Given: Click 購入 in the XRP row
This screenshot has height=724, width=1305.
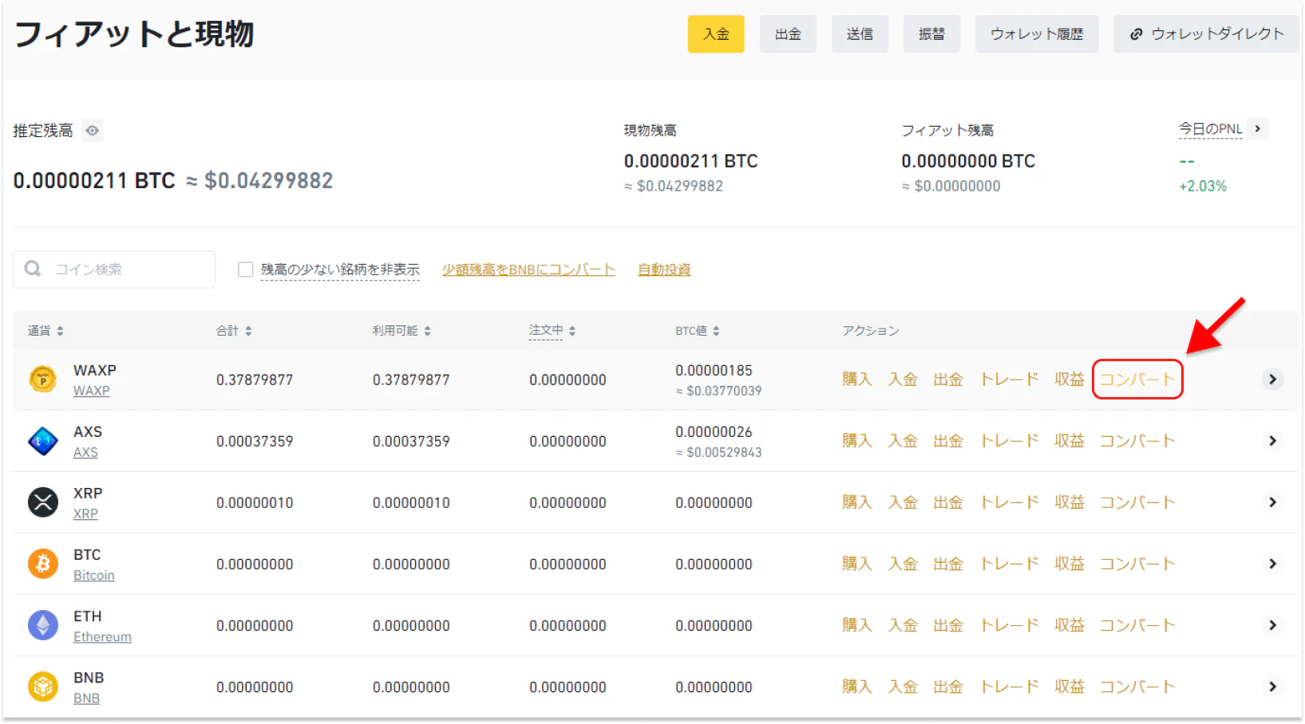Looking at the screenshot, I should click(857, 502).
